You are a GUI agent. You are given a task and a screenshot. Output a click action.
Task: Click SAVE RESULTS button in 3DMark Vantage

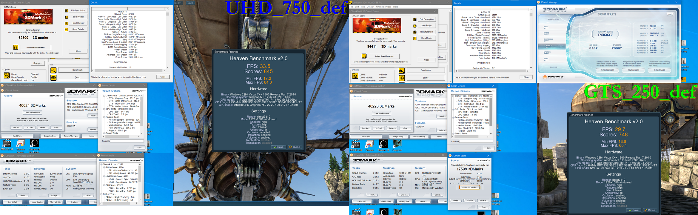(634, 70)
